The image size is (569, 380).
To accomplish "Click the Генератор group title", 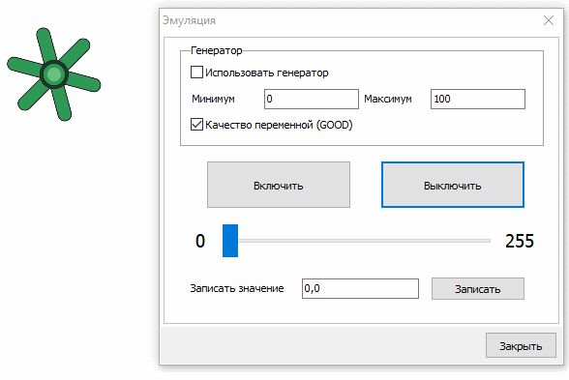I will pos(217,50).
